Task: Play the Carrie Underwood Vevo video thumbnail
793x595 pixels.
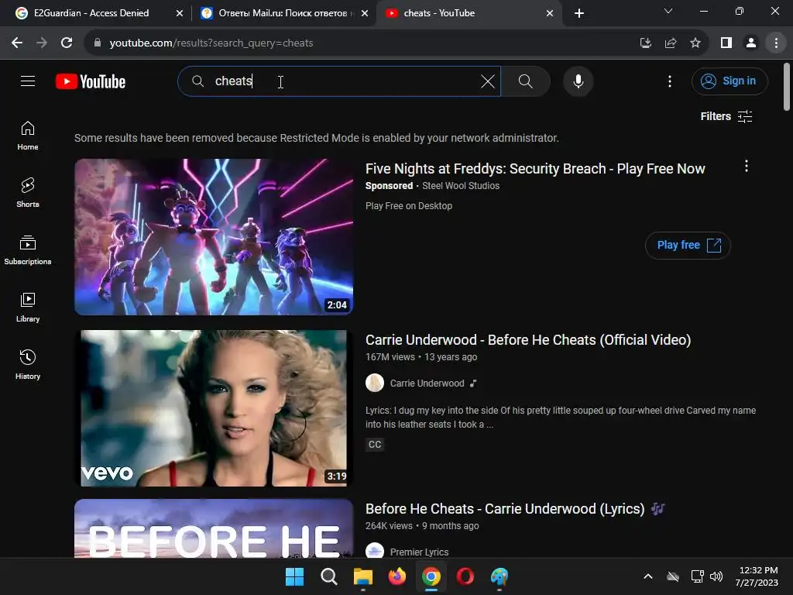Action: (x=214, y=408)
